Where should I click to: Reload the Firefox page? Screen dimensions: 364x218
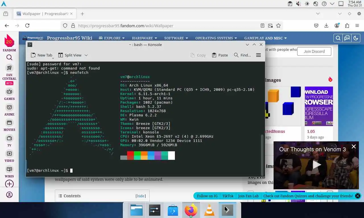tap(27, 26)
